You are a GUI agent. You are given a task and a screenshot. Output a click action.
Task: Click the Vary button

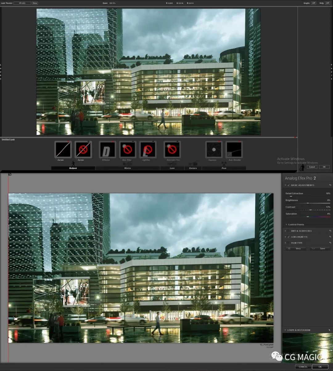295,248
